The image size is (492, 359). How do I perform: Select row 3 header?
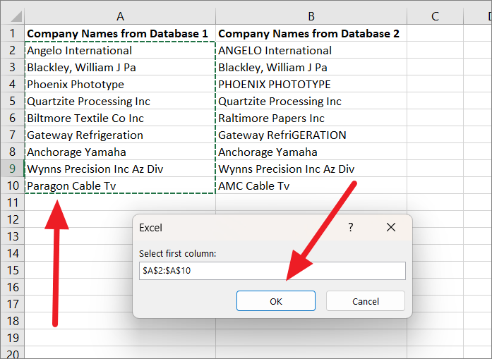click(13, 67)
